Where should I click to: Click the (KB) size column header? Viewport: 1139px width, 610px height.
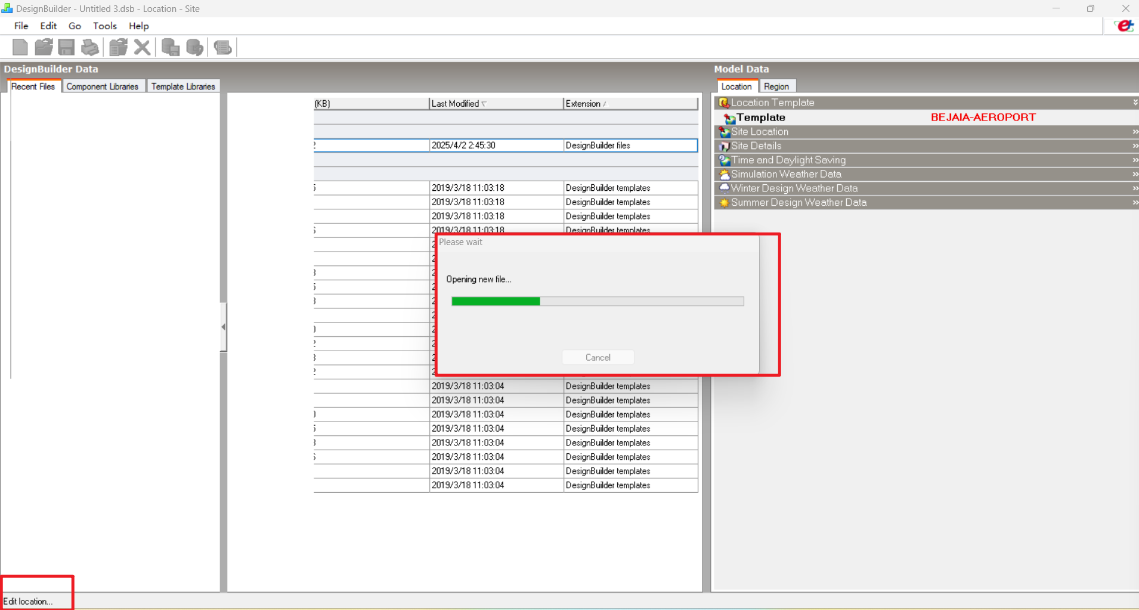372,104
